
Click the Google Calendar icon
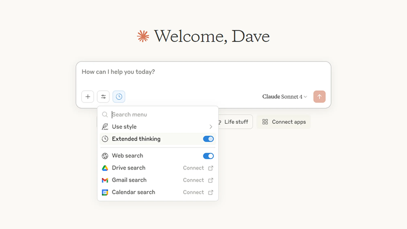105,192
